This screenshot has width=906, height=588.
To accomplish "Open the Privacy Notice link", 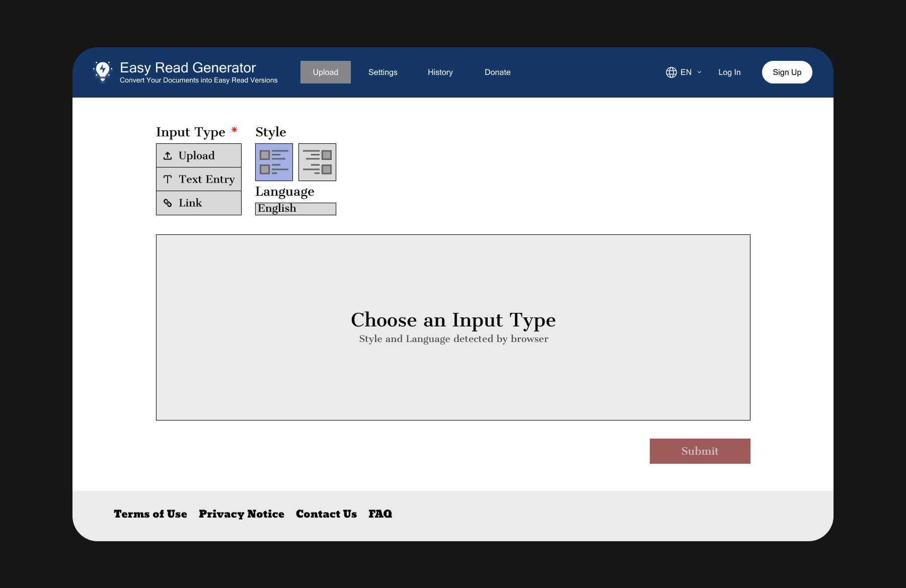I will click(242, 514).
